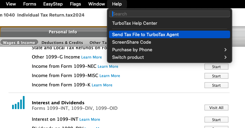Start Income from Form 1099-NEC
The width and height of the screenshot is (245, 128).
pos(216,67)
